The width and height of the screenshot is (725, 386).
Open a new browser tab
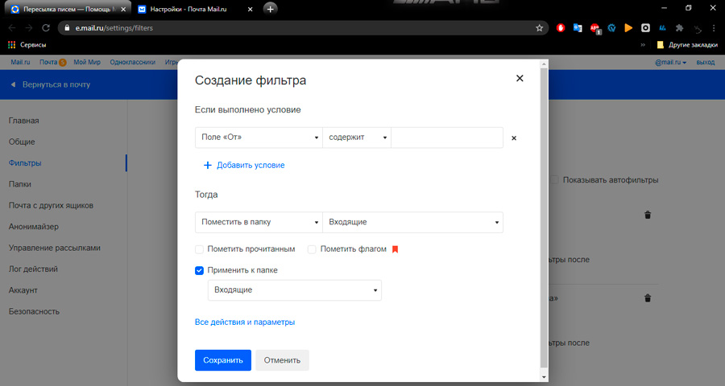click(x=271, y=9)
